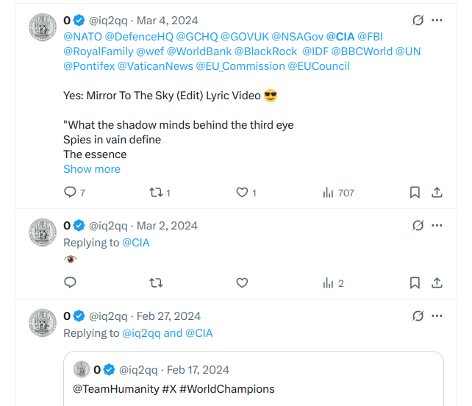This screenshot has height=406, width=472.
Task: Reply to the Mar 4 lyric video post
Action: (71, 193)
